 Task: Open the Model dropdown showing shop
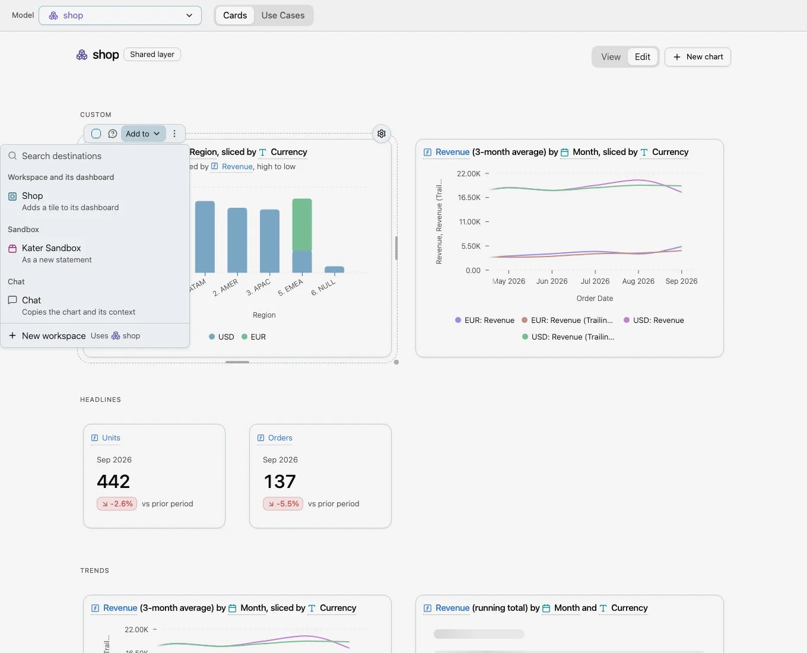coord(120,15)
